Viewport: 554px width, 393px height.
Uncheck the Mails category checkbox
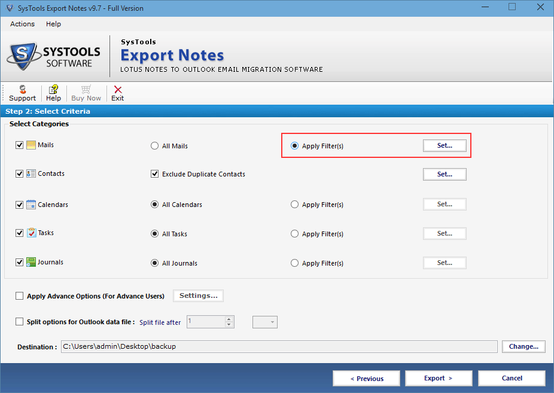pyautogui.click(x=20, y=145)
